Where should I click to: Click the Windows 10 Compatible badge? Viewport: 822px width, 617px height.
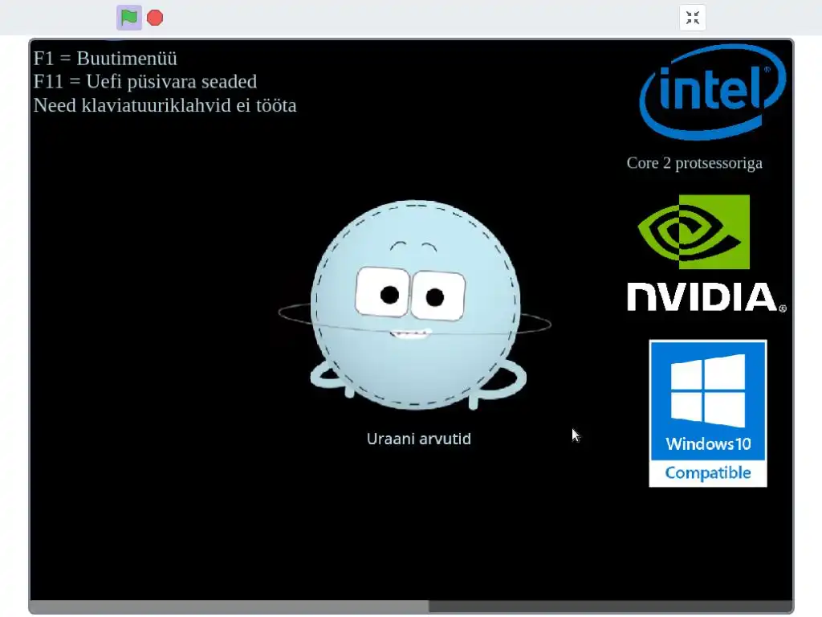(x=708, y=414)
